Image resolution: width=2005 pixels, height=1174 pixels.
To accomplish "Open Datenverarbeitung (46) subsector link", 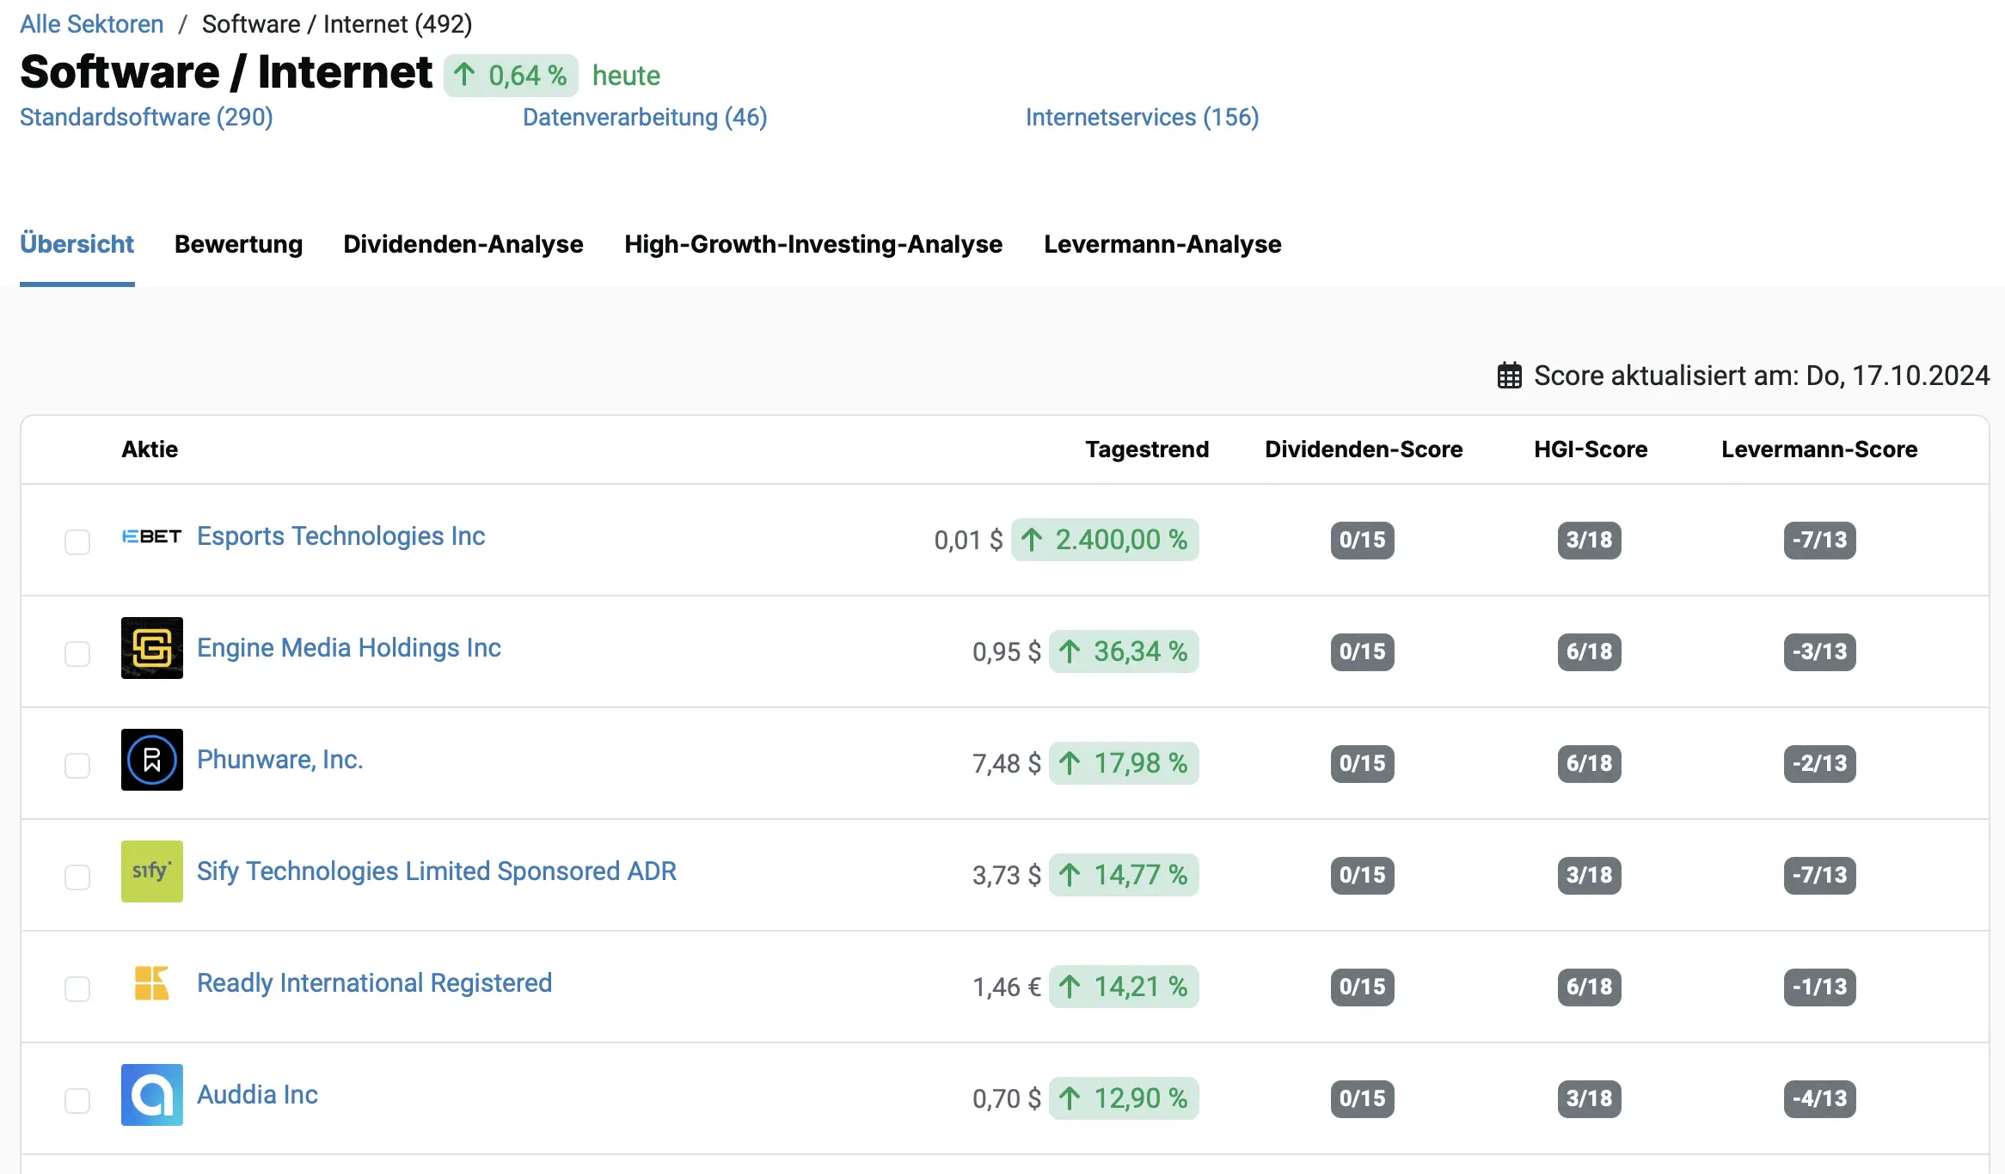I will [645, 117].
